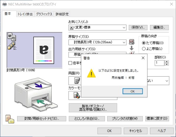The image size is (176, 137).
Task: Click the stacked pages icon in preview
Action: 12,46
